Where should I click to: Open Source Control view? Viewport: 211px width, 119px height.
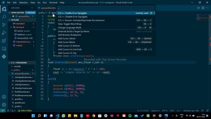pos(4,25)
